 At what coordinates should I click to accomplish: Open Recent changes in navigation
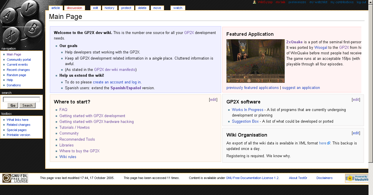(x=18, y=70)
